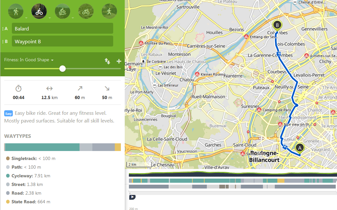
Task: Add a new waypoint with the plus icon
Action: (x=119, y=61)
